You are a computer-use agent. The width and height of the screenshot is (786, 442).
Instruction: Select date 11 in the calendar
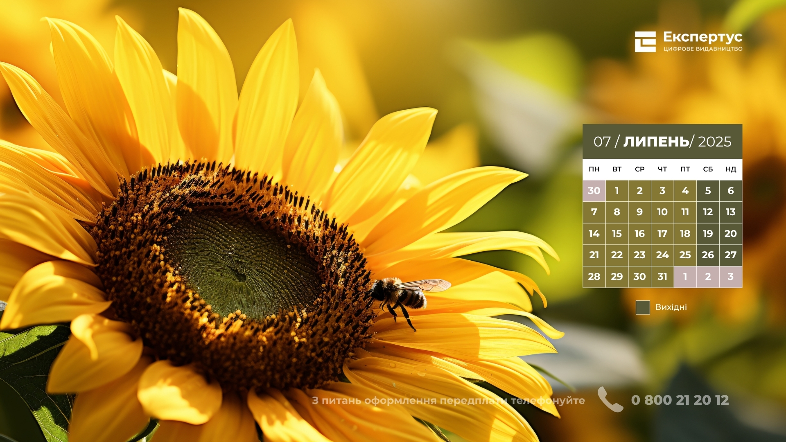pyautogui.click(x=685, y=212)
